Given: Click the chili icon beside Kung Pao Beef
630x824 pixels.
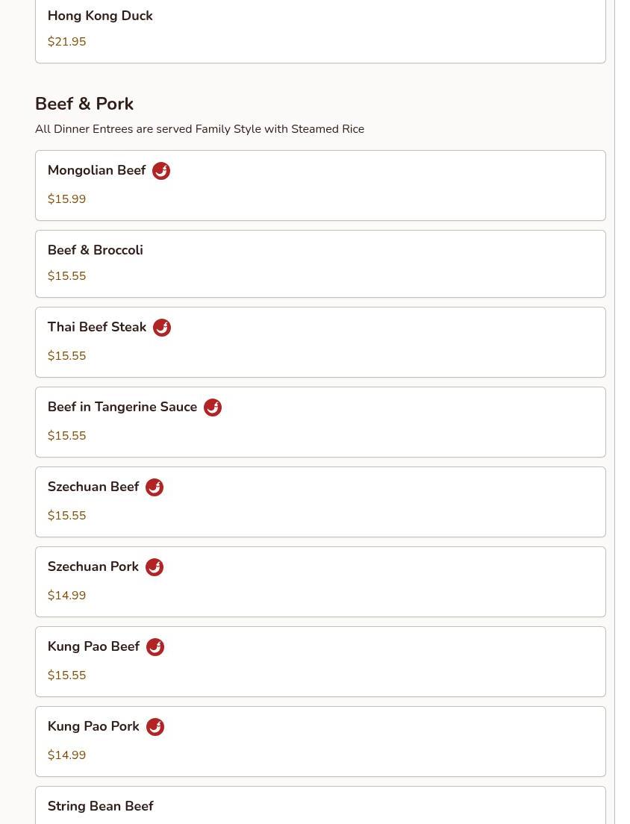Looking at the screenshot, I should tap(155, 647).
